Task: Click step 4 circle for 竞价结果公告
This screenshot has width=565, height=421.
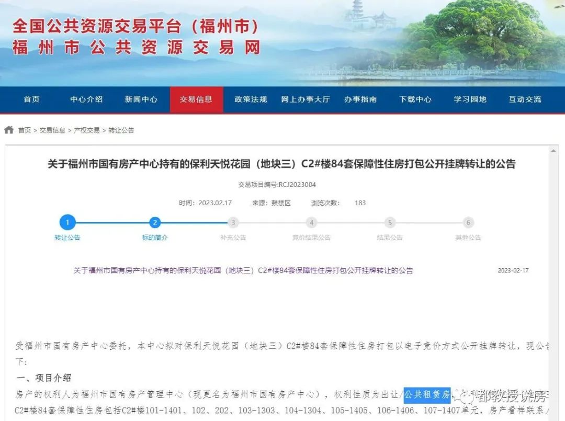Action: [311, 222]
